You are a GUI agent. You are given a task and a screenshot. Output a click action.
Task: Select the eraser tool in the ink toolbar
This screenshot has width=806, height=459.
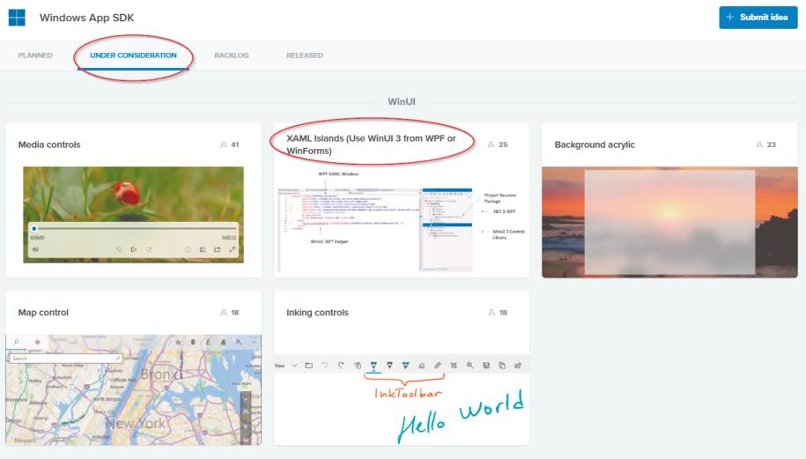point(422,366)
